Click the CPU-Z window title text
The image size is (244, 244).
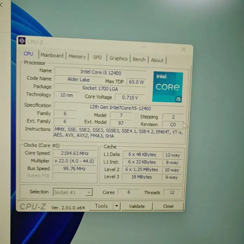coord(35,42)
